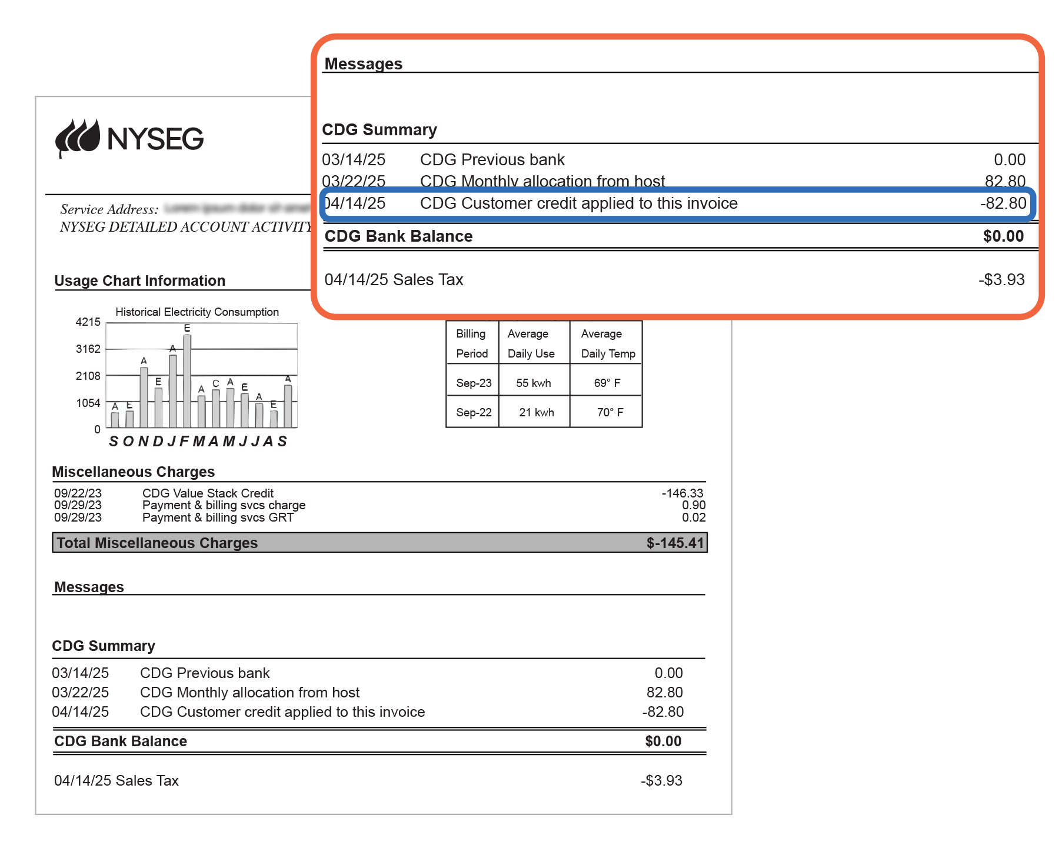Click '82.80' allocation amount on bill page
The image size is (1059, 845).
tap(665, 692)
